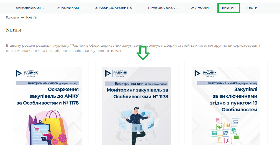The image size is (280, 145).
Task: Click the title text Моніторинг закупівель за Особливостями
Action: click(x=137, y=93)
